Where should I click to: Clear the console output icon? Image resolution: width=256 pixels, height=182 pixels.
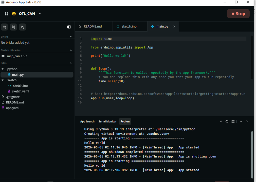point(233,121)
